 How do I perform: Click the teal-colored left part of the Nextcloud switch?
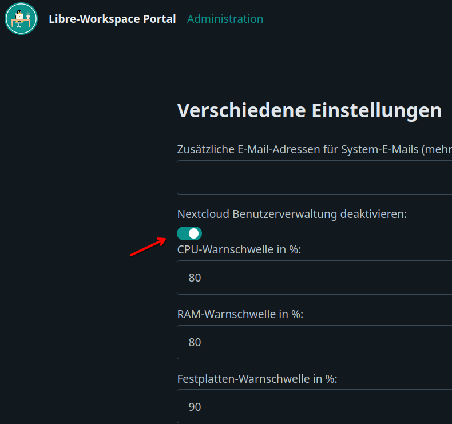pyautogui.click(x=182, y=233)
